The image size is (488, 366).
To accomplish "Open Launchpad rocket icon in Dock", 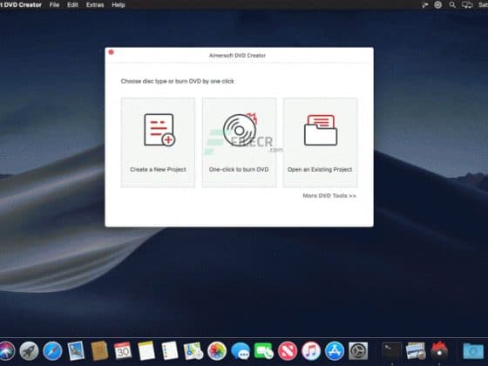I will 29,350.
